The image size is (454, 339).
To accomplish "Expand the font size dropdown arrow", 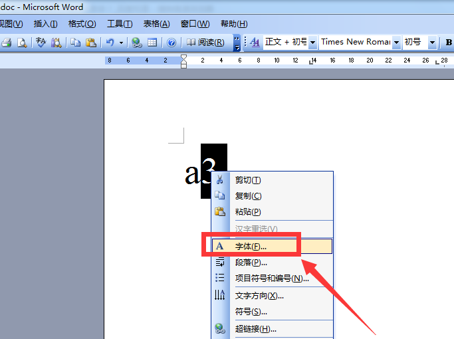I will click(432, 43).
